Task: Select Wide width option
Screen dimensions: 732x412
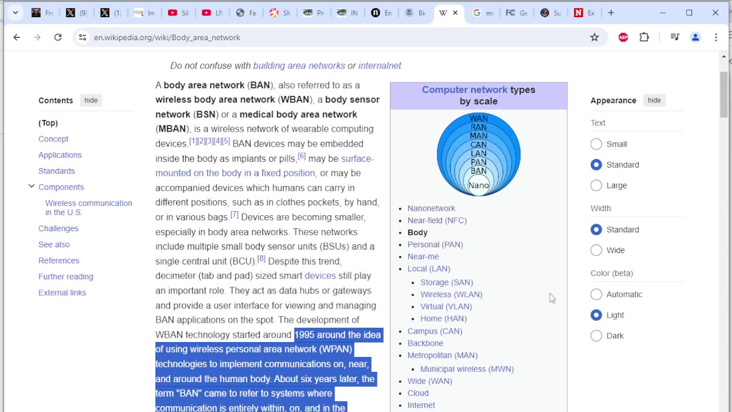Action: (596, 250)
